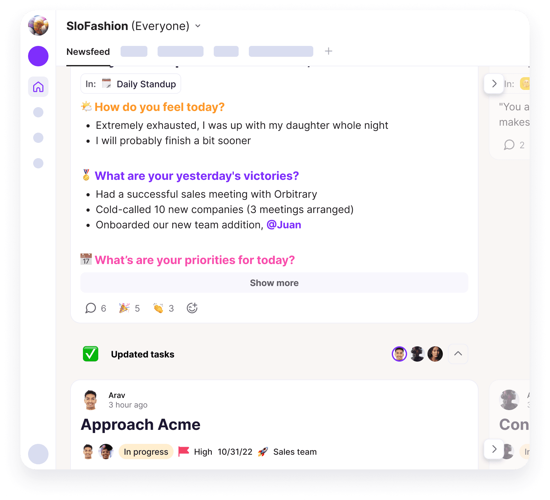Click the comment bubble icon with 6
This screenshot has height=500, width=550.
(91, 308)
